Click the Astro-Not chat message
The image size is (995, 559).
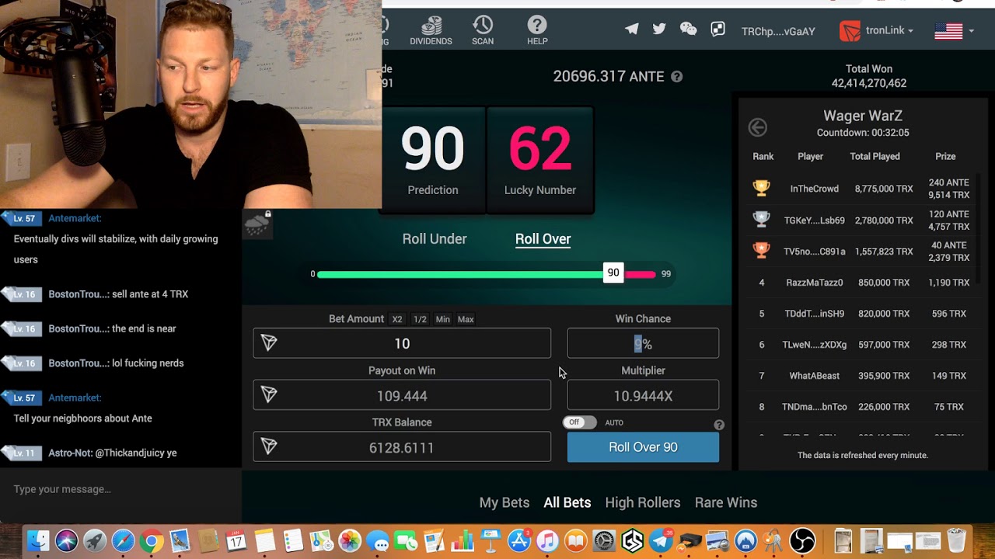(113, 453)
